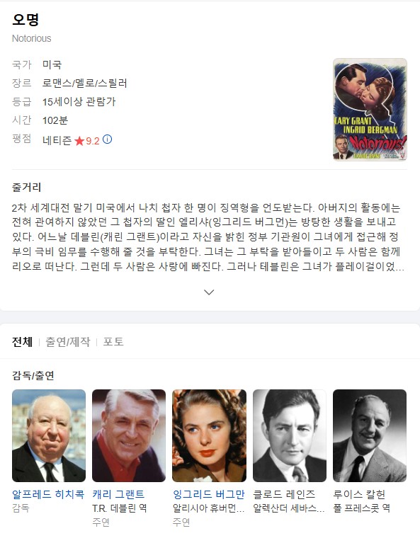The height and width of the screenshot is (543, 420).
Task: Click the rating info circle icon
Action: coord(108,139)
